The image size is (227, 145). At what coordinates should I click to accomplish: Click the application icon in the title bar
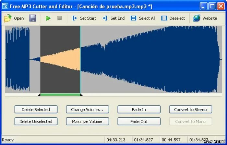pos(5,6)
